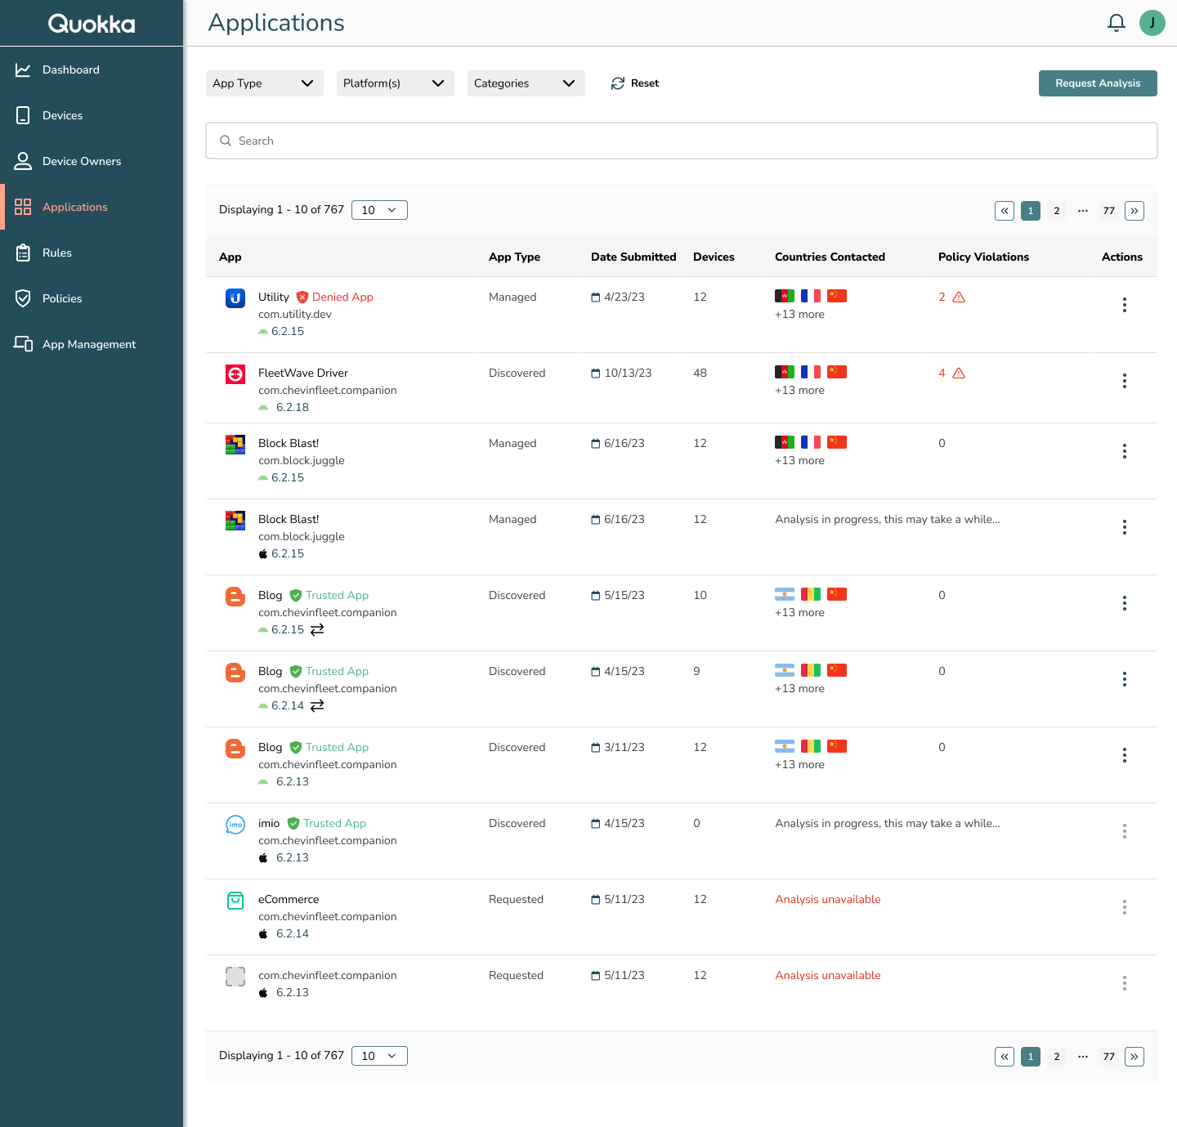Click the Date Submitted column header
1177x1127 pixels.
click(633, 257)
